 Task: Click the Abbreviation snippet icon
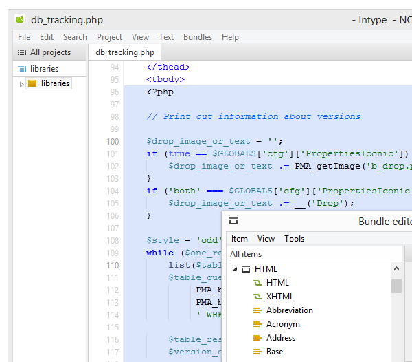(257, 310)
